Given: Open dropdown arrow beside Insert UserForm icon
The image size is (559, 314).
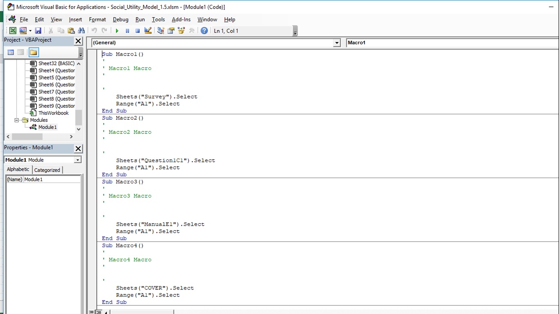Looking at the screenshot, I should tap(30, 31).
